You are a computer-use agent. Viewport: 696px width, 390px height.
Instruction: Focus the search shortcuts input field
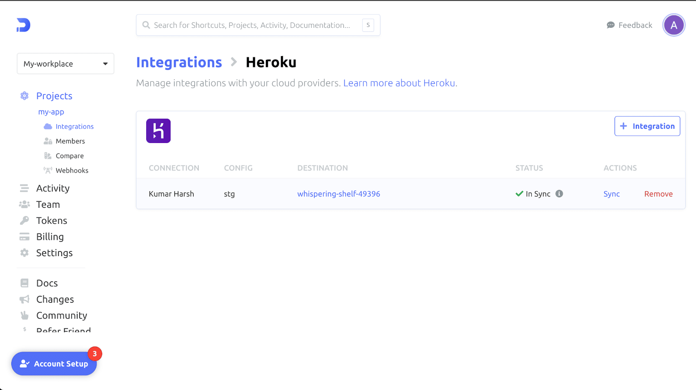[x=252, y=25]
